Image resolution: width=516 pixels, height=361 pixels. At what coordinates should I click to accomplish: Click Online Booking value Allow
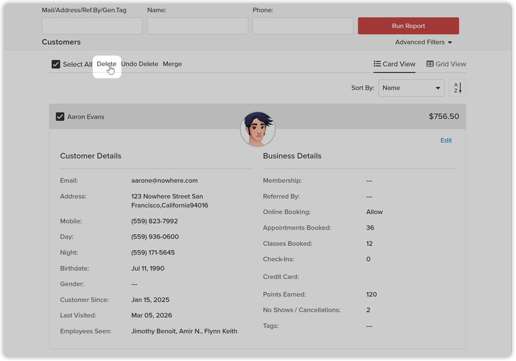375,212
